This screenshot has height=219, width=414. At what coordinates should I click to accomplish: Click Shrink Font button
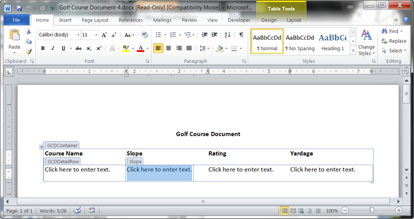point(114,35)
